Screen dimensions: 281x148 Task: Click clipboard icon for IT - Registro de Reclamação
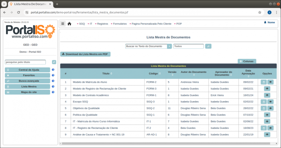(x=264, y=128)
